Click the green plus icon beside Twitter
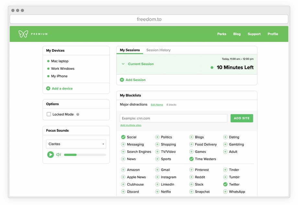 pyautogui.click(x=225, y=184)
